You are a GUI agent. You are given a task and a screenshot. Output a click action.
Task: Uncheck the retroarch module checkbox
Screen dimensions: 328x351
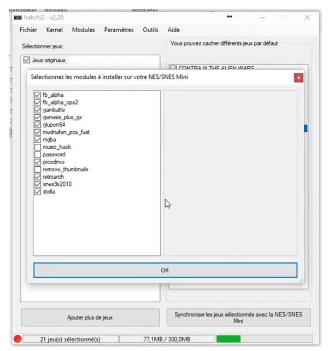pos(38,177)
